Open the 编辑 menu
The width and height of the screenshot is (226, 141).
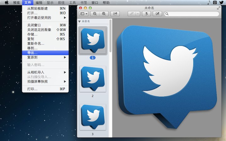tap(39, 2)
